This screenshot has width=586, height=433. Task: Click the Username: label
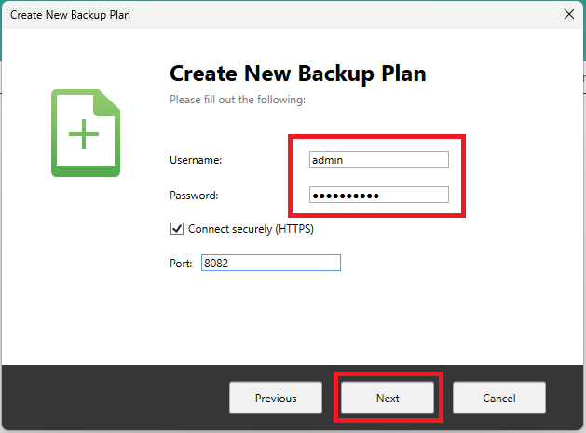pos(196,160)
